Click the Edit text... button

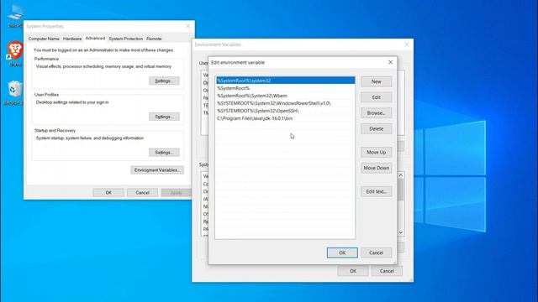(376, 191)
